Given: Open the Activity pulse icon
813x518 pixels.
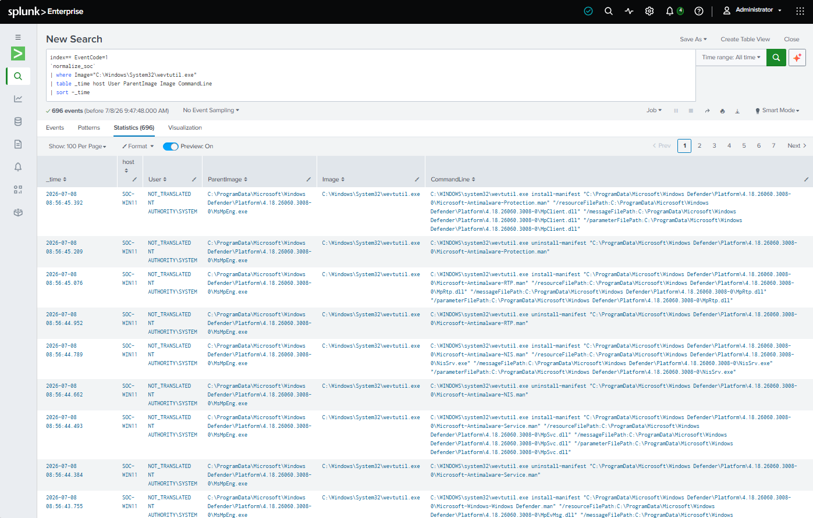Looking at the screenshot, I should (x=629, y=11).
